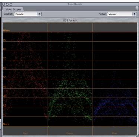Click the 20 scale label

[x=4, y=105]
